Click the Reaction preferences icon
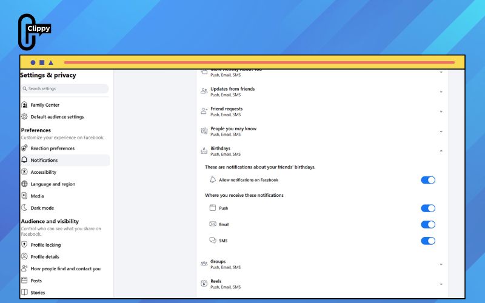Screen dimensions: 485x303 point(24,148)
